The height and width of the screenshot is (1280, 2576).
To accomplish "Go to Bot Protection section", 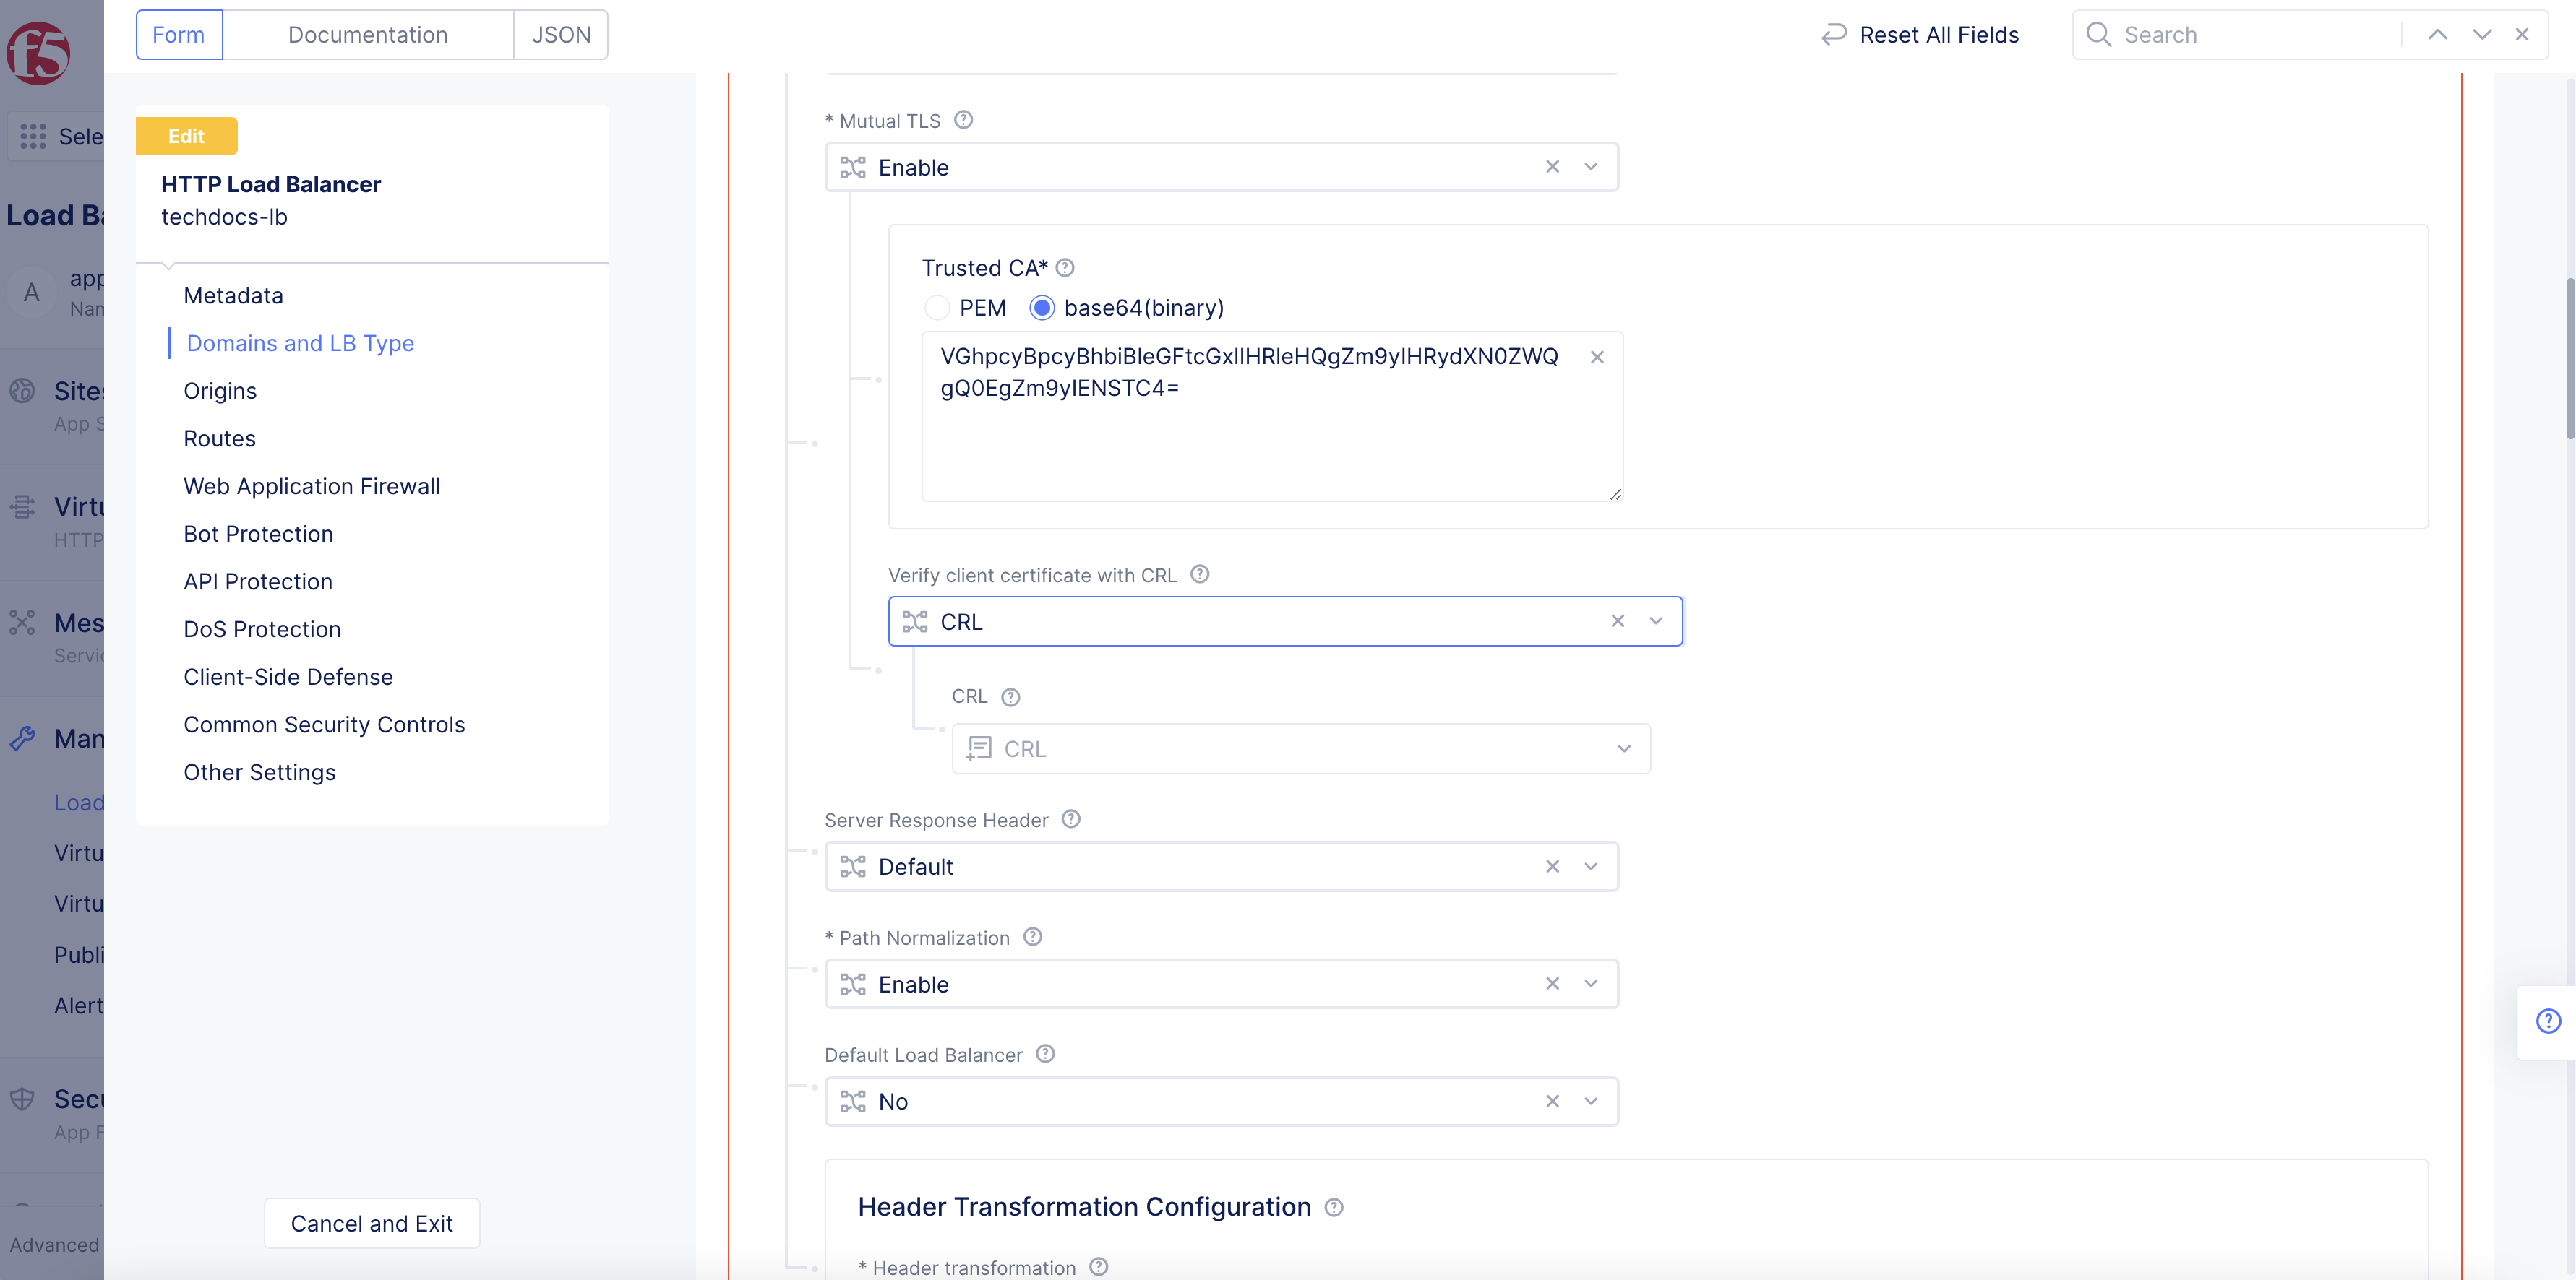I will (x=258, y=534).
